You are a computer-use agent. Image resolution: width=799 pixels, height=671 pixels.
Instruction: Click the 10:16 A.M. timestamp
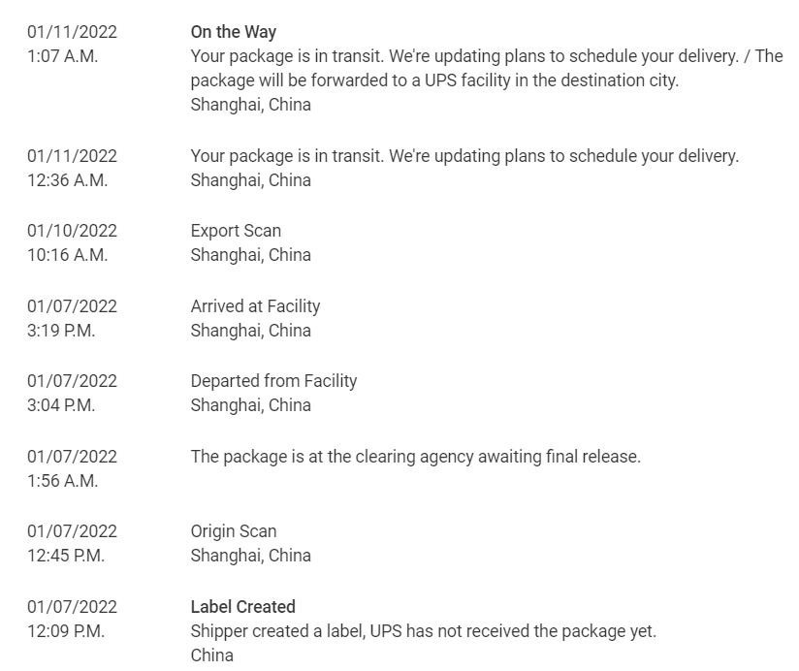[67, 255]
